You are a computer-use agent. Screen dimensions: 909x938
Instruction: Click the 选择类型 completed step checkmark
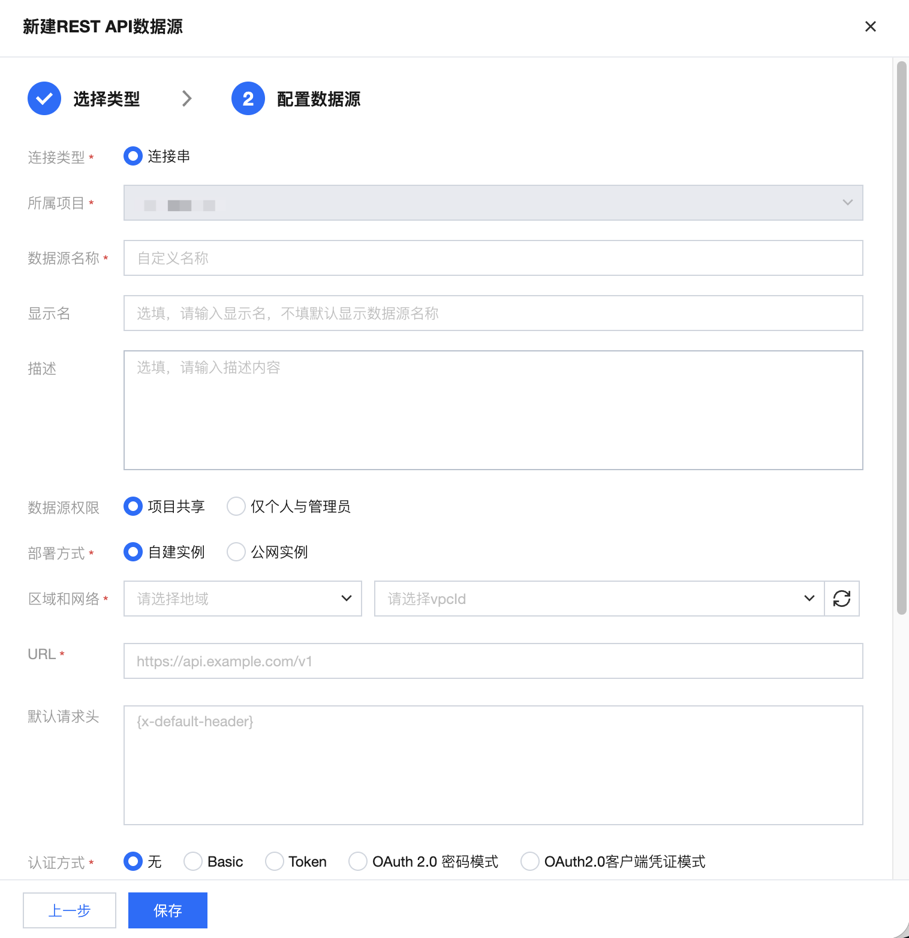[44, 98]
